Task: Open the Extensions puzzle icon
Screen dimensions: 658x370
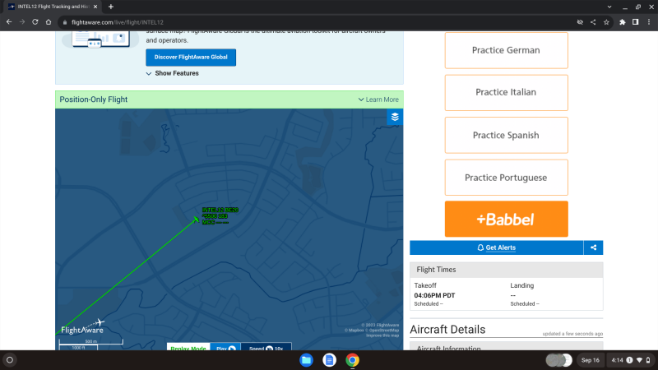Action: coord(623,22)
